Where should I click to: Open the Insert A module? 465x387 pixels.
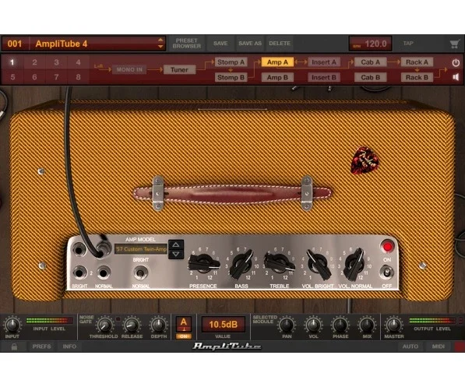324,62
